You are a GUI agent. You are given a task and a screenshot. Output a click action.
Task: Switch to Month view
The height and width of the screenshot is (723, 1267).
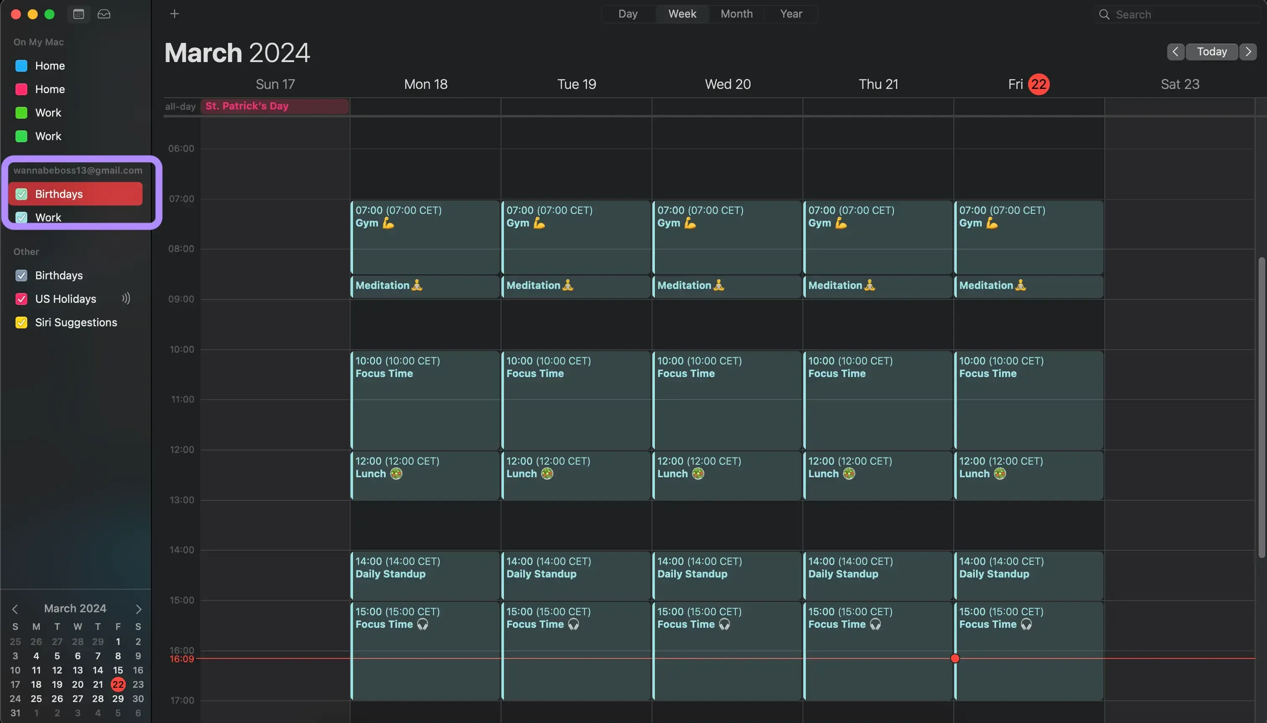click(x=737, y=14)
